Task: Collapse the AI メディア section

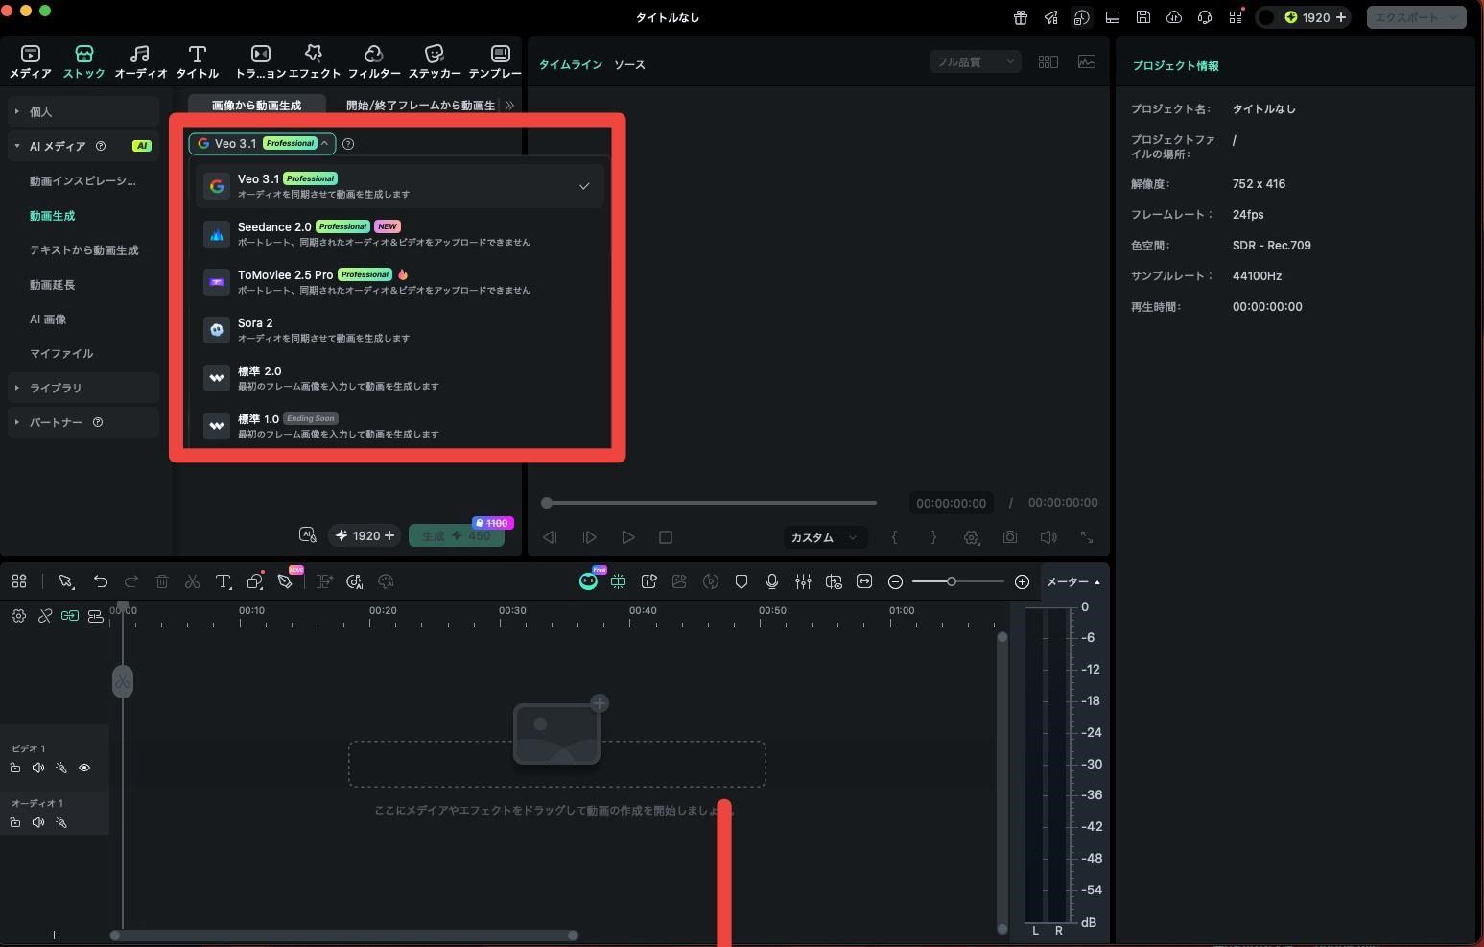Action: (x=83, y=146)
